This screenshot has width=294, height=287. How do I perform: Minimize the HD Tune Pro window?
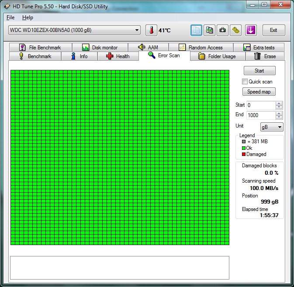(252, 4)
